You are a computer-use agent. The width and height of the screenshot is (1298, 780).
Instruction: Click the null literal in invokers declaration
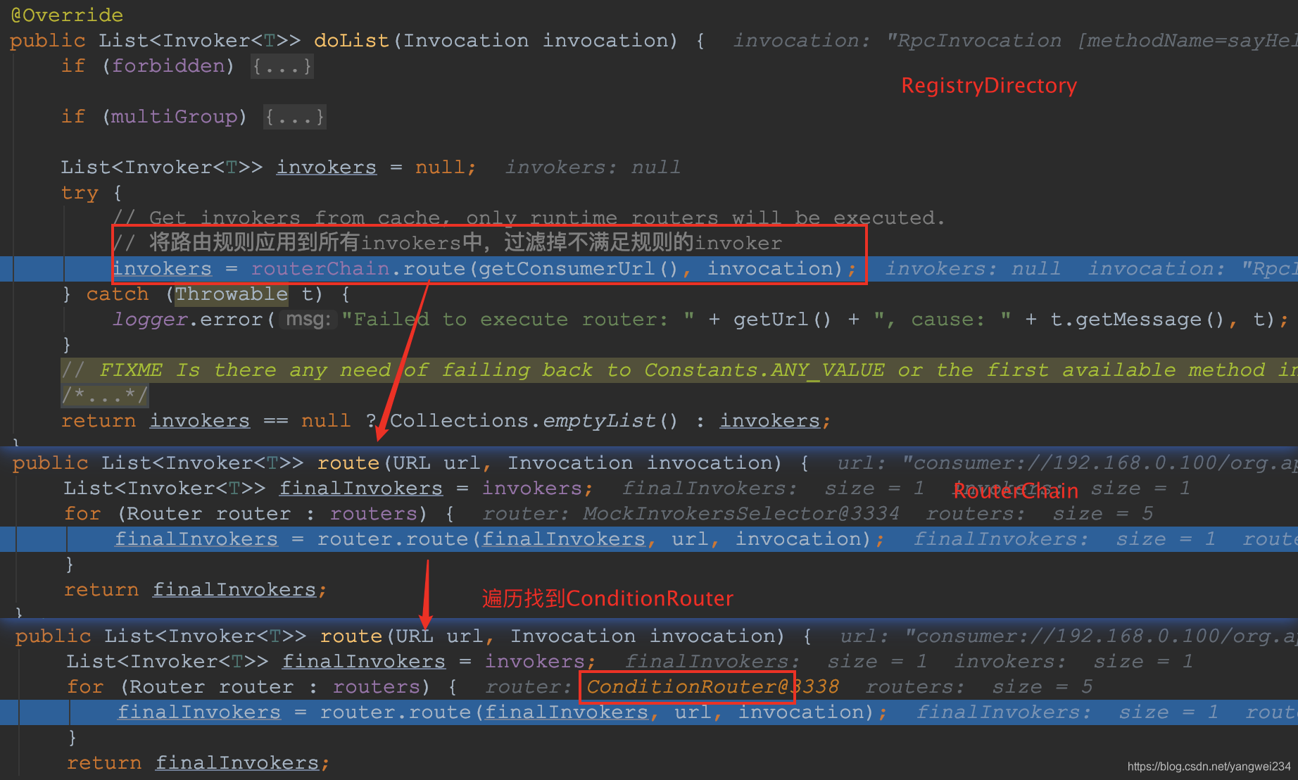tap(440, 168)
